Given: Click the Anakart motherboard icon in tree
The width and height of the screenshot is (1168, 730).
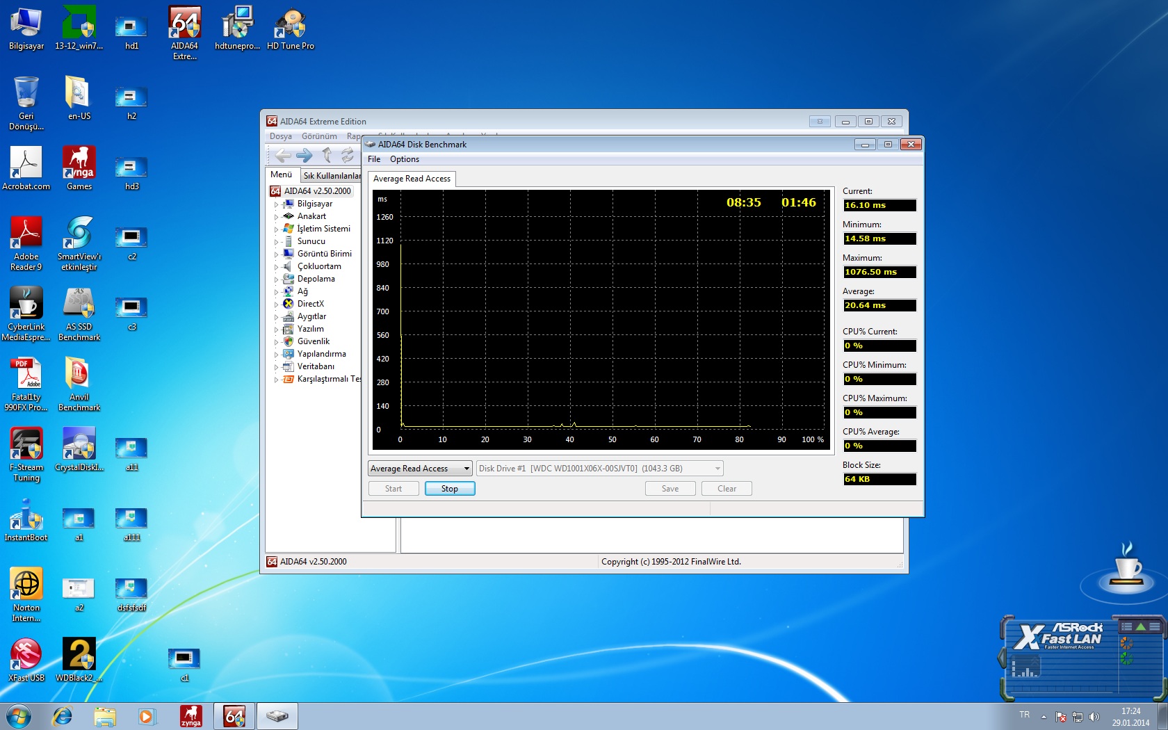Looking at the screenshot, I should tap(289, 216).
